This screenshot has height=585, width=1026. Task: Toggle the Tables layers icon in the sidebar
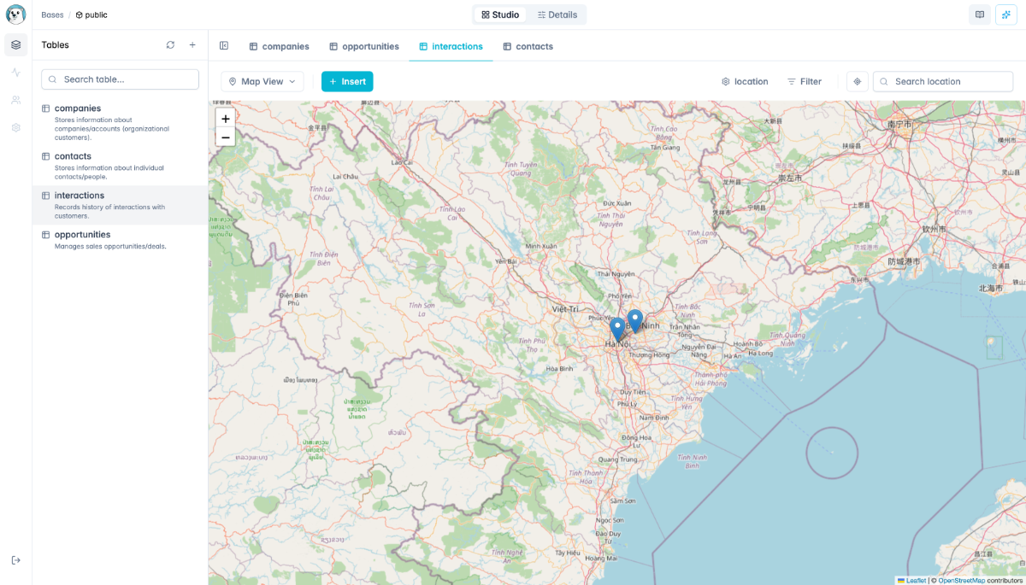click(x=15, y=44)
